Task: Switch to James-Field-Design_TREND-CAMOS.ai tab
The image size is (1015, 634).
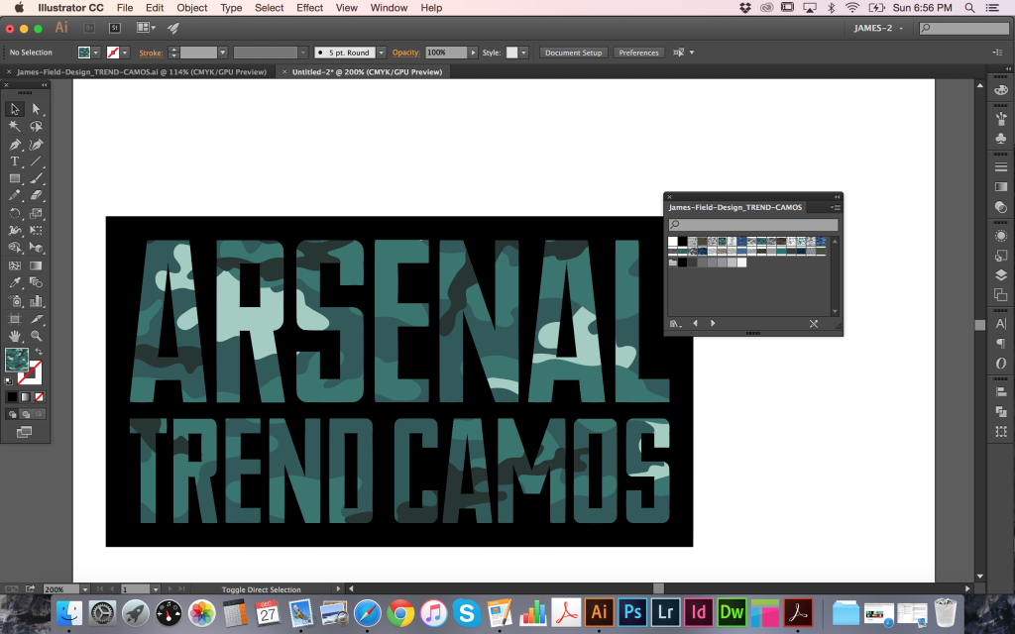Action: (x=142, y=71)
